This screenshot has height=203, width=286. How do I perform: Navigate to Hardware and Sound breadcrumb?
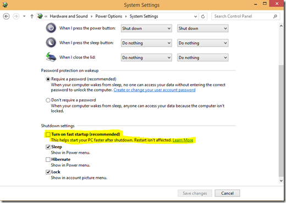click(69, 16)
